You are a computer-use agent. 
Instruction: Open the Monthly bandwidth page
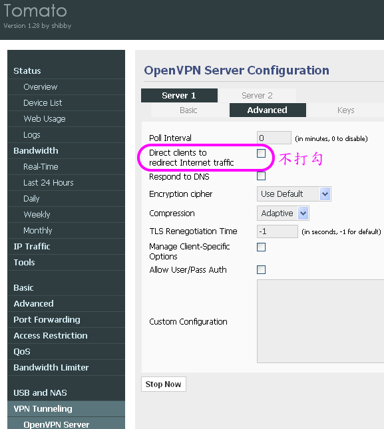point(67,231)
